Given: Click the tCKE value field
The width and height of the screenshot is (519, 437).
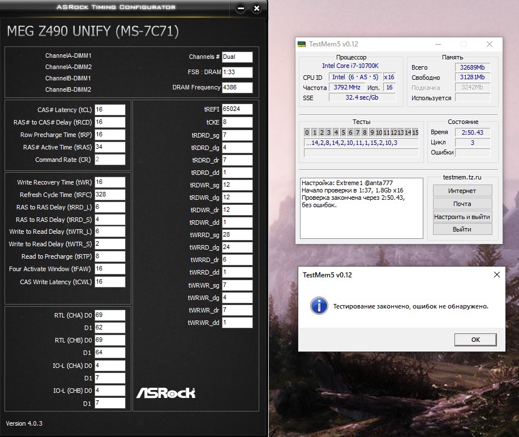Looking at the screenshot, I should tap(237, 122).
